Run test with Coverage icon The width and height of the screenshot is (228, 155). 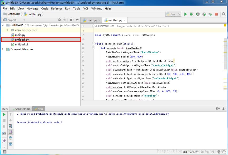[198, 14]
